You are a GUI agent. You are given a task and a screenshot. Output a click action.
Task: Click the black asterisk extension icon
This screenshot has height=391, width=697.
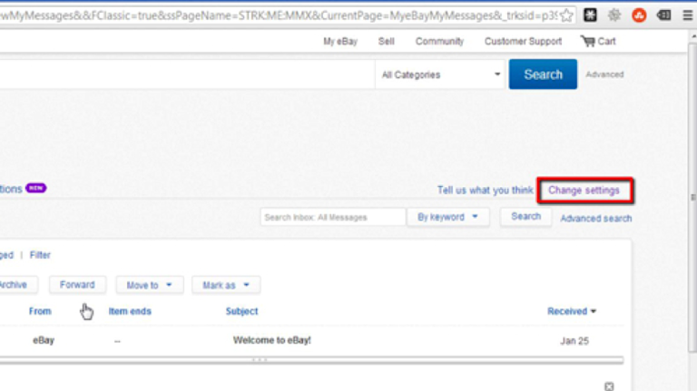tap(590, 15)
